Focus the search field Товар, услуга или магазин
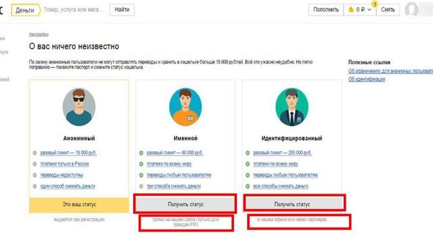The height and width of the screenshot is (243, 433). 74,10
